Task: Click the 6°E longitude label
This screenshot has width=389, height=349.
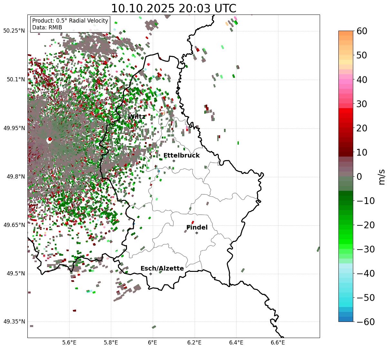Action: pyautogui.click(x=153, y=343)
